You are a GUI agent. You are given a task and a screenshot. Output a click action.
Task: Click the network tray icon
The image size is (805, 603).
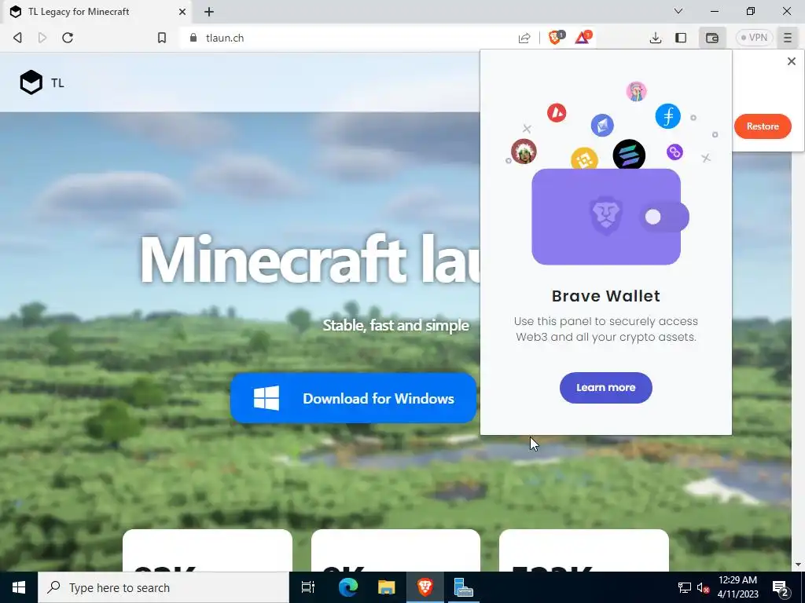(685, 587)
